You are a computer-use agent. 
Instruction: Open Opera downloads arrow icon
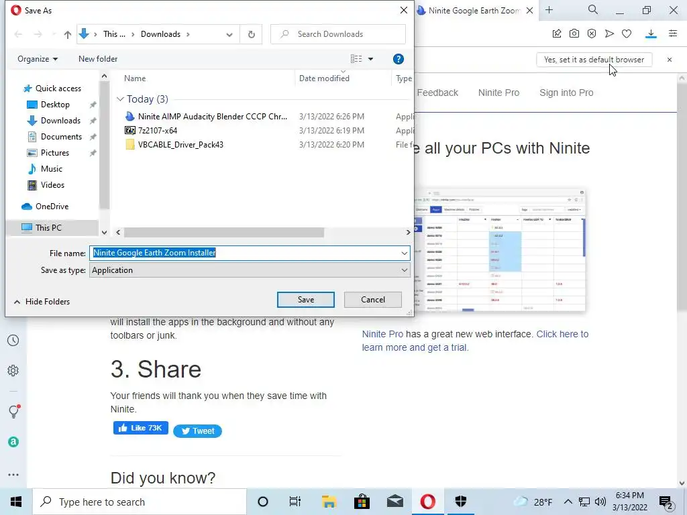[651, 34]
